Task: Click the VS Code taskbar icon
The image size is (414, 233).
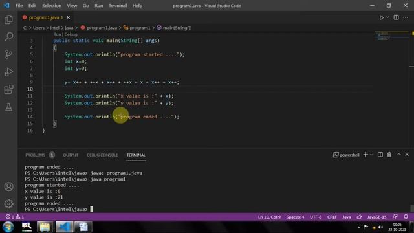Action: [x=65, y=227]
